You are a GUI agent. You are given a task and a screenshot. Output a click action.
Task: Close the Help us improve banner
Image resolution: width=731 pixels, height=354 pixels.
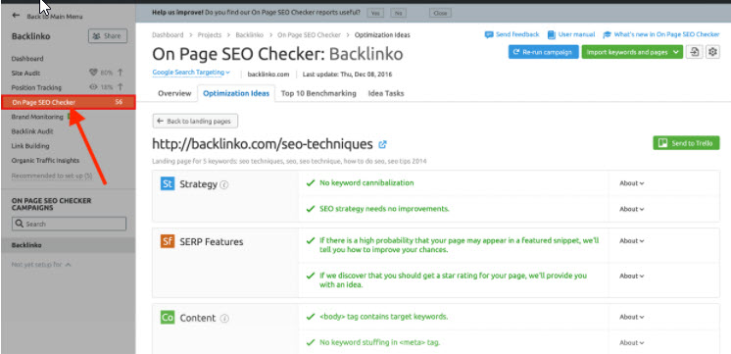(440, 13)
